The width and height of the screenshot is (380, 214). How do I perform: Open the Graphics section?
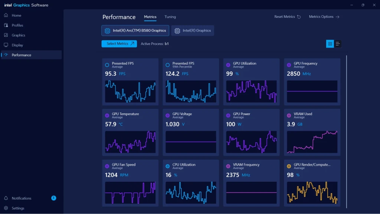[x=31, y=35]
